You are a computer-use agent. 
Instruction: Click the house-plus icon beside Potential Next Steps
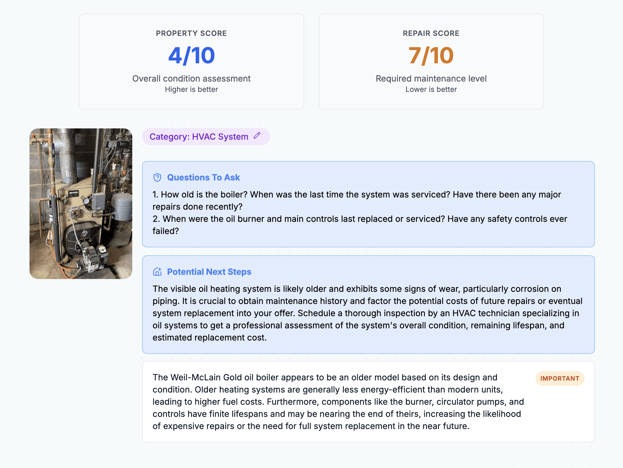coord(157,272)
